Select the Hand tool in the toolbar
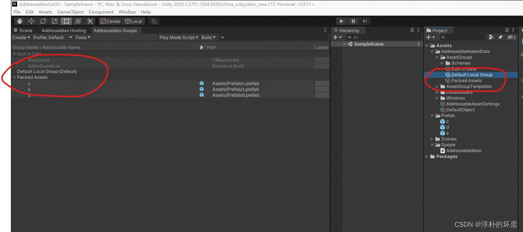 [x=20, y=21]
